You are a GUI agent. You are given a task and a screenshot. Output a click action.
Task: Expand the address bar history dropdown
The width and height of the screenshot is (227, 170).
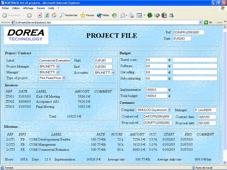(x=200, y=22)
